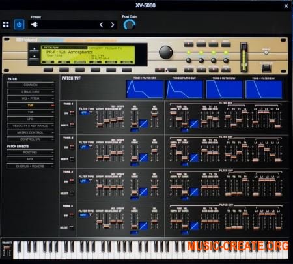Open Tone 3 filter type dropdown
Screen dimensions: 293x264
(86, 181)
